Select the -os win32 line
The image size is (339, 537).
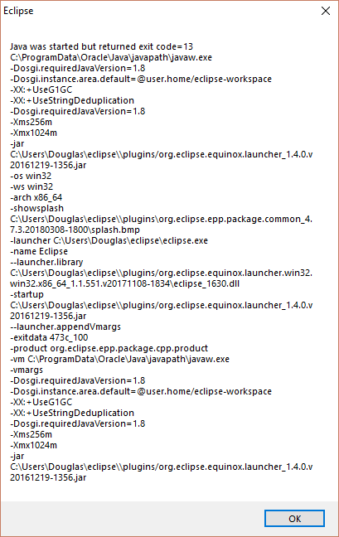tap(31, 176)
